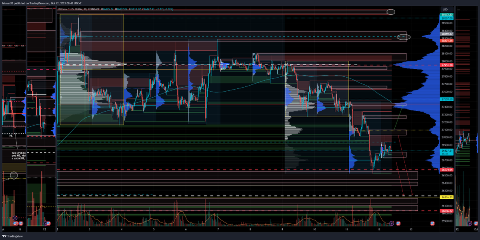The width and height of the screenshot is (480, 240).
Task: Click the 28400.00 axis price
Action: [447, 30]
